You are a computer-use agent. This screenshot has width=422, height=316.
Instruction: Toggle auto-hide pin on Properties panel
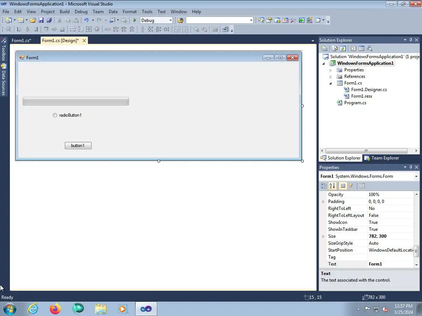411,168
